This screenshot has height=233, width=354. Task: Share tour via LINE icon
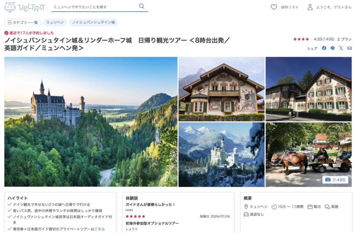333,48
